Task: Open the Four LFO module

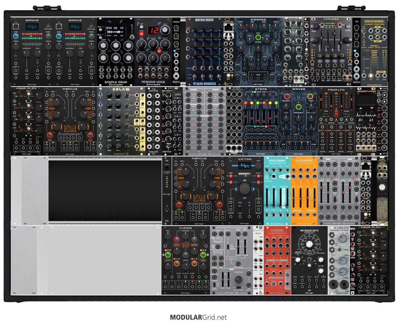Action: (336, 121)
